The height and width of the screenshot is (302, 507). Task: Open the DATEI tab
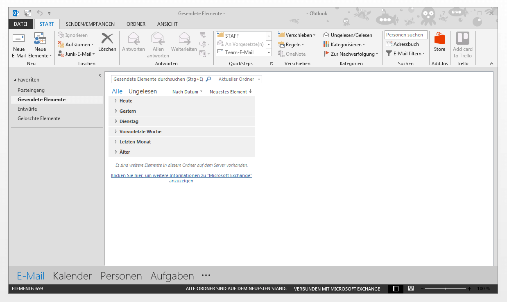coord(20,24)
